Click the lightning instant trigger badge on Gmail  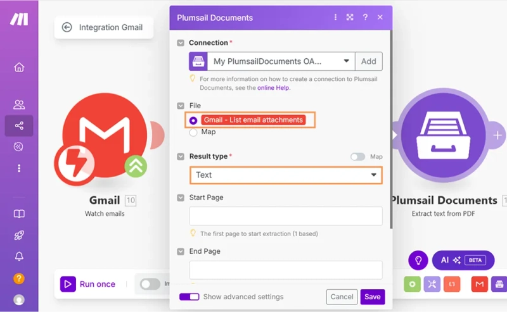pyautogui.click(x=75, y=165)
